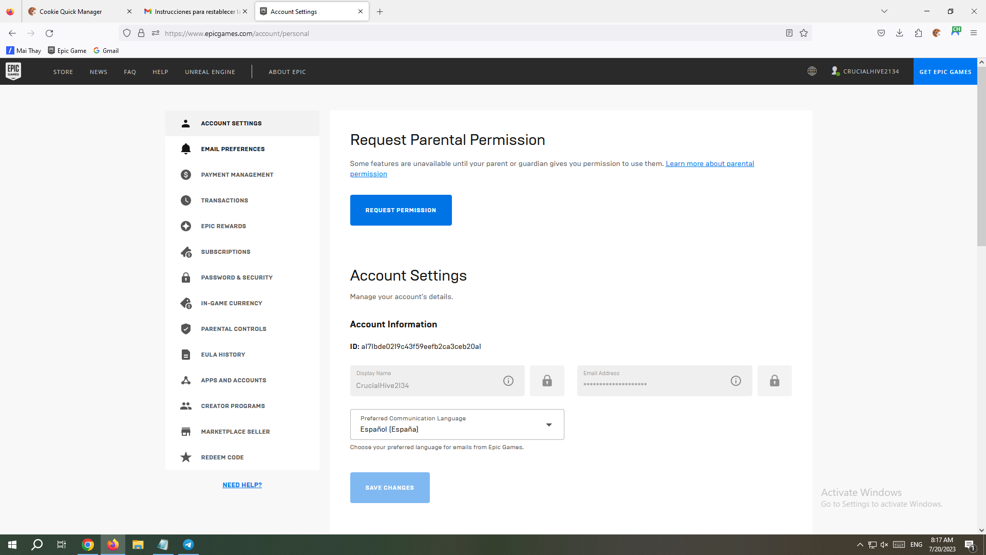Click the Epic Games logo

[x=13, y=71]
